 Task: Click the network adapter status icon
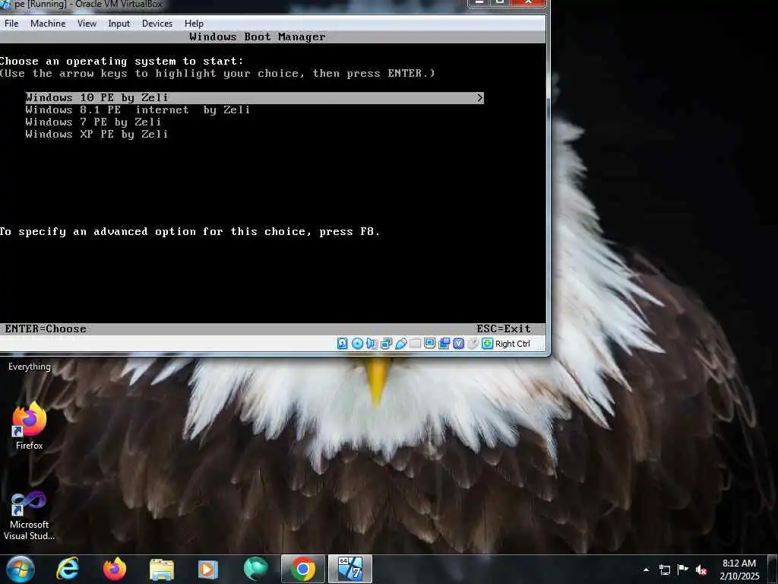tap(386, 344)
